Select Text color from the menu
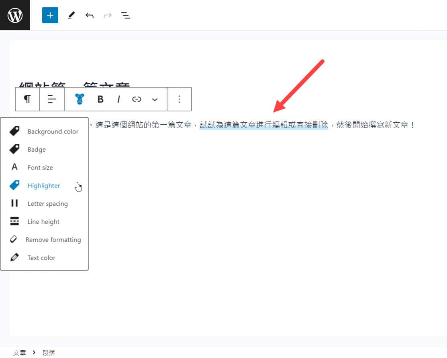447x358 pixels. click(44, 257)
